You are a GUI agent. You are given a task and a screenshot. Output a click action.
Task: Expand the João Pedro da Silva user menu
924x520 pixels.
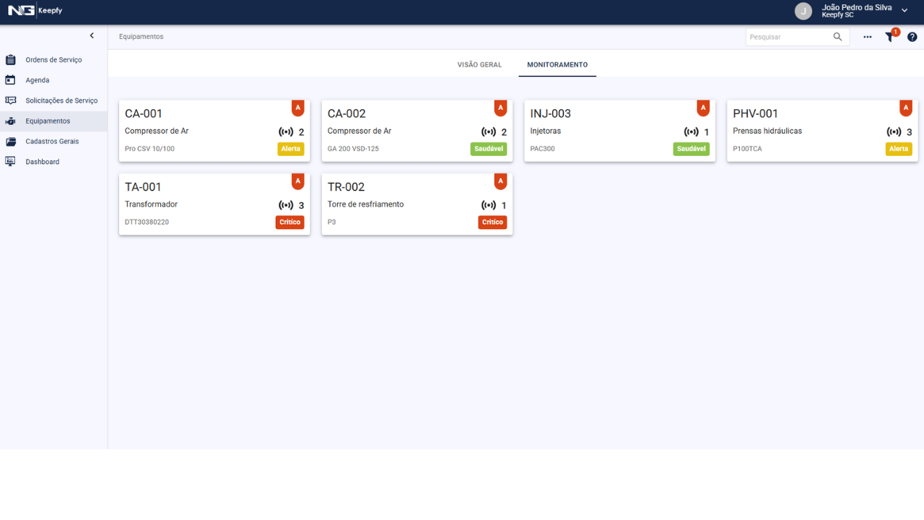[905, 11]
